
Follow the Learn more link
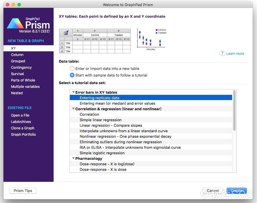pyautogui.click(x=235, y=53)
